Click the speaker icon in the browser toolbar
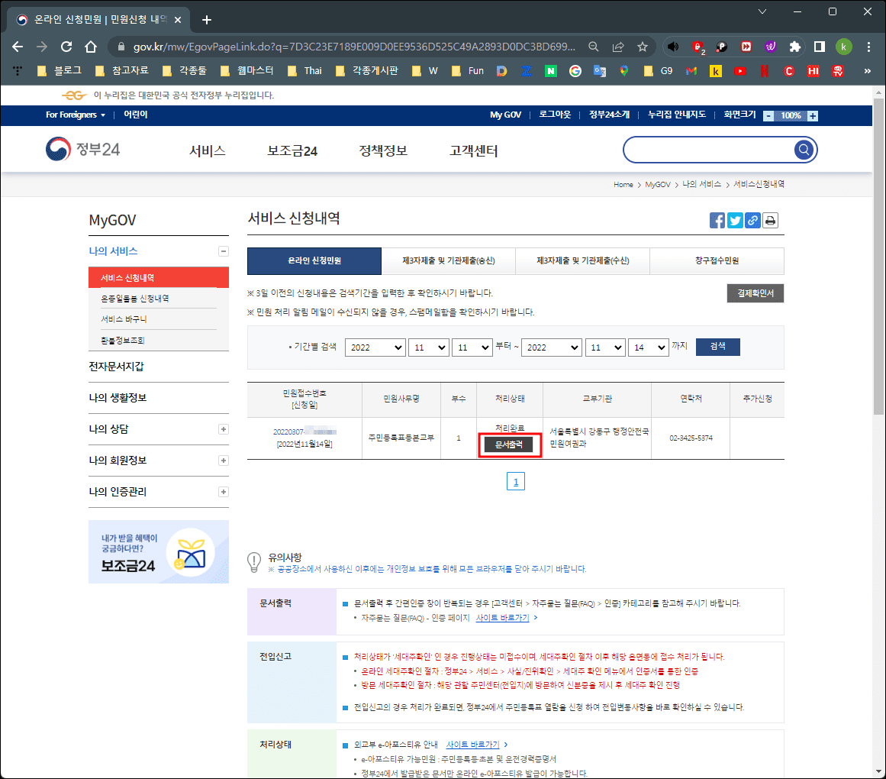 pos(672,46)
